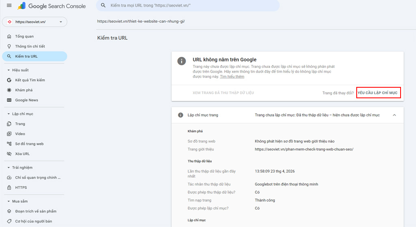Click the Thu thập dữ liệu section heading
Viewport: 416px width, 227px height.
(199, 161)
